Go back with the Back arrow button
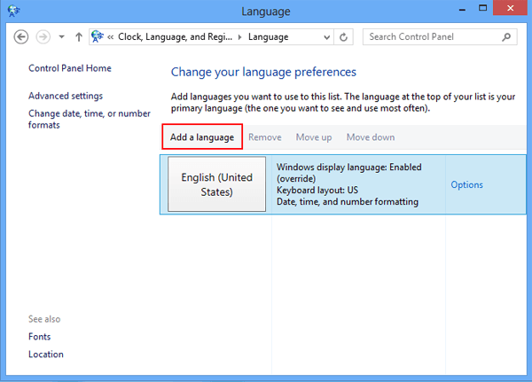The height and width of the screenshot is (382, 532). (x=21, y=37)
